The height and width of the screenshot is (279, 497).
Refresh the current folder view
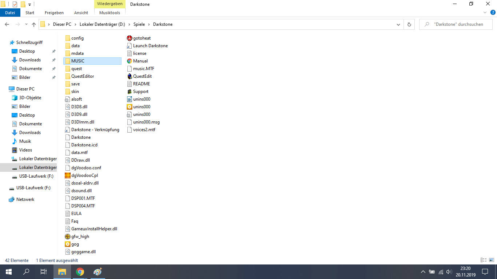(x=409, y=24)
